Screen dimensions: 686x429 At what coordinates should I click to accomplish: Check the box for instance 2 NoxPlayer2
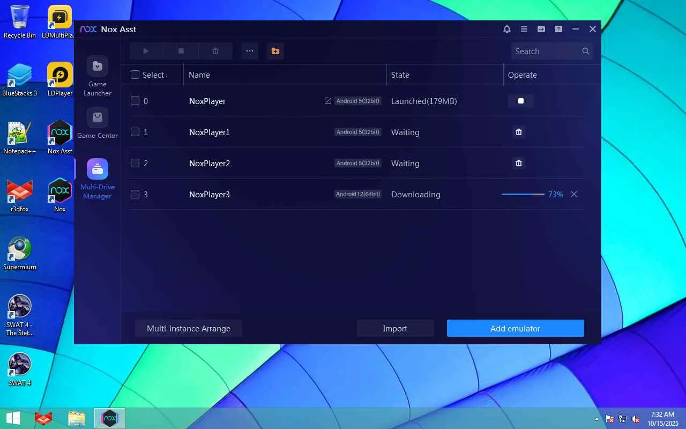tap(135, 163)
